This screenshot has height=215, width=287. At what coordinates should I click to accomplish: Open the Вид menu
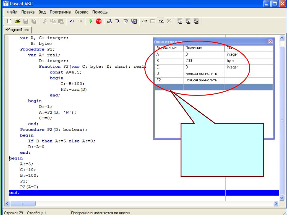[42, 12]
